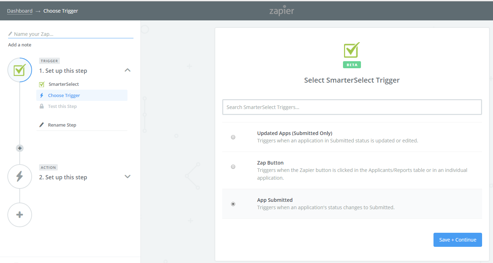Open the green checkmark trigger step circle
The image size is (493, 263).
pyautogui.click(x=19, y=70)
